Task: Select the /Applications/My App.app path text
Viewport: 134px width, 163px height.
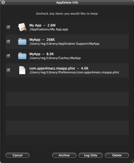Action: click(49, 29)
